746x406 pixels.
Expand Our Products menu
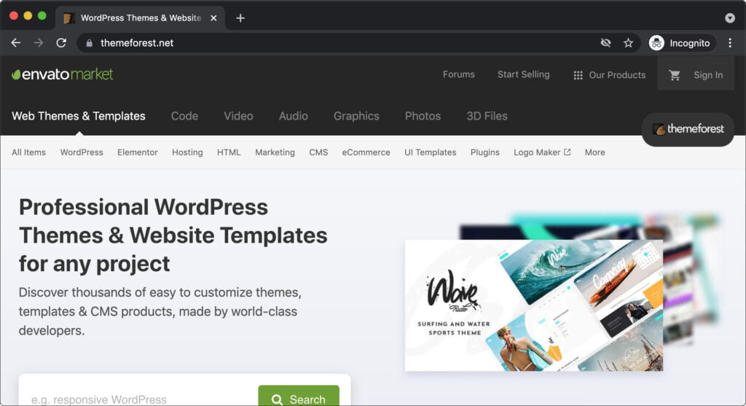click(610, 75)
